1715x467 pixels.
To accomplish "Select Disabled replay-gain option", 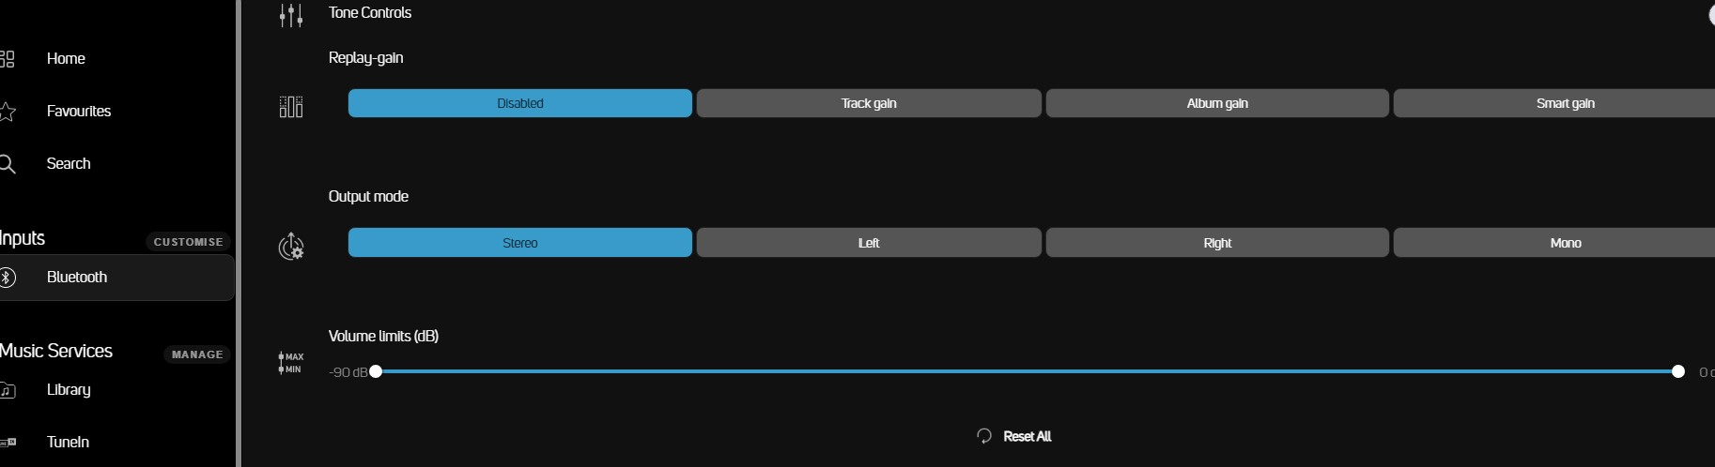I will coord(519,103).
